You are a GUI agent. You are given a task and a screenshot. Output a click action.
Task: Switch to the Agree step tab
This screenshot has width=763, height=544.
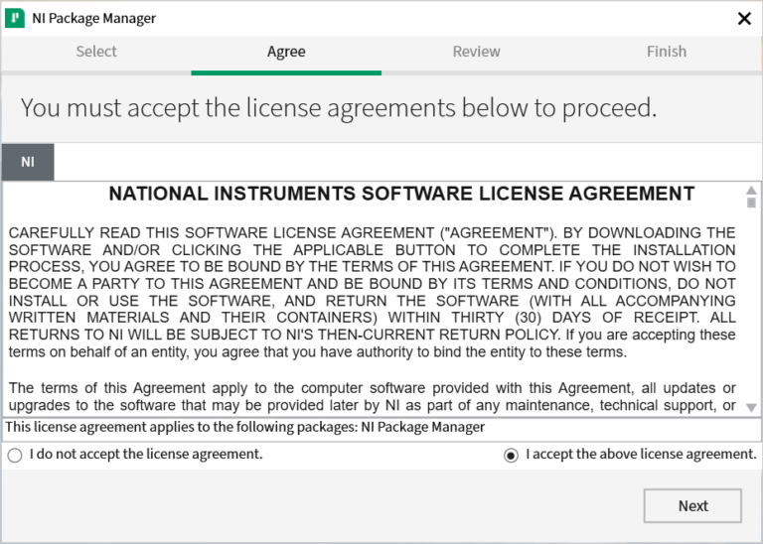(x=286, y=52)
